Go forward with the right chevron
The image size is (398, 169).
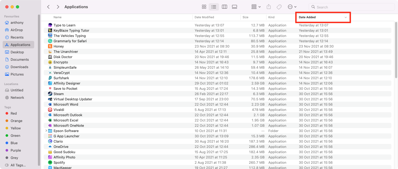[x=58, y=7]
